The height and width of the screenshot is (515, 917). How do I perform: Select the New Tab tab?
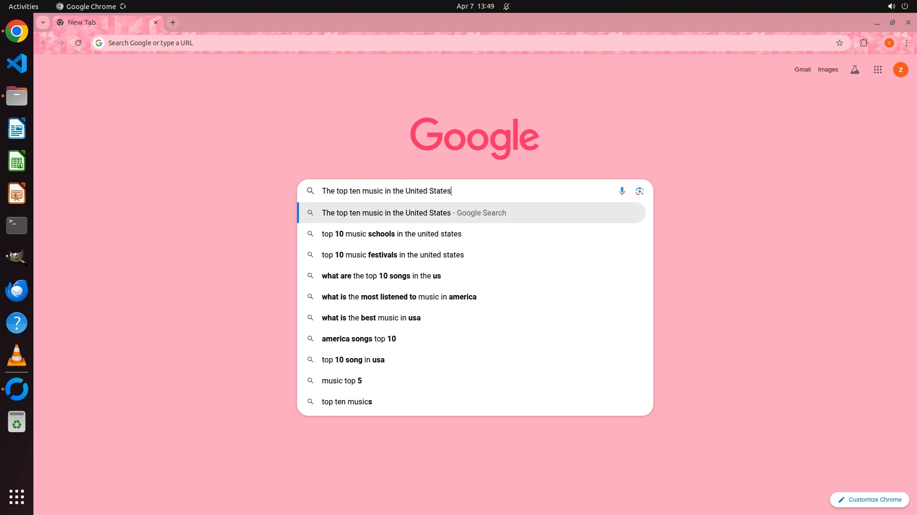click(x=96, y=22)
